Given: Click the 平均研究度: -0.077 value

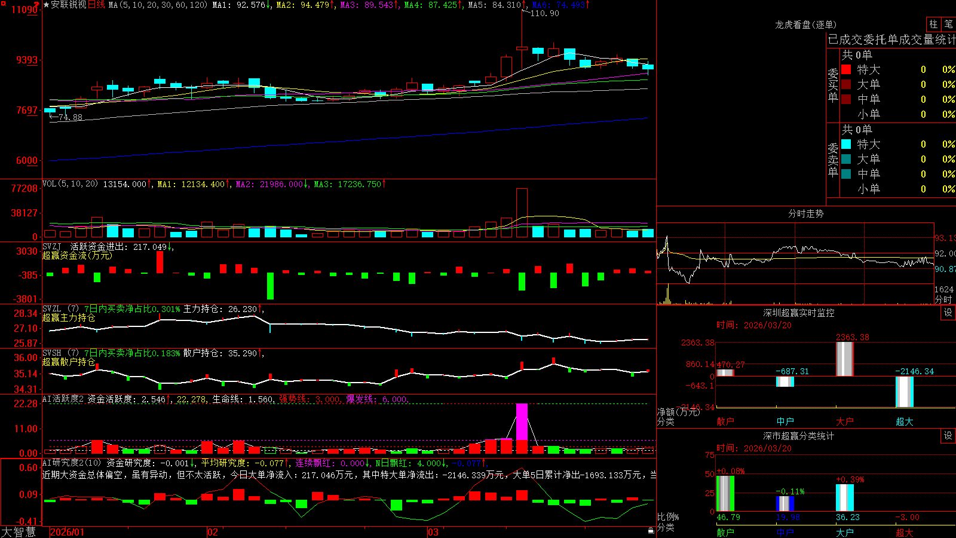Looking at the screenshot, I should [x=242, y=463].
